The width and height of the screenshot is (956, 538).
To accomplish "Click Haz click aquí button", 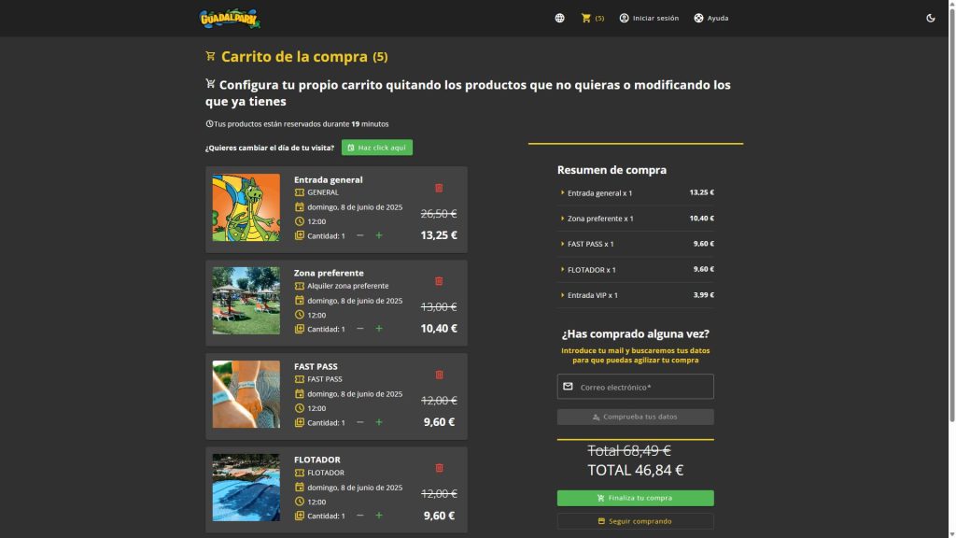I will tap(376, 148).
